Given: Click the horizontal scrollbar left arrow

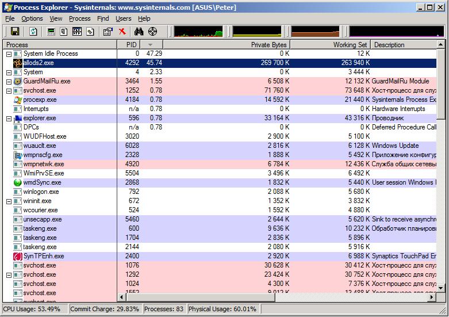Looking at the screenshot, I should click(x=122, y=297).
